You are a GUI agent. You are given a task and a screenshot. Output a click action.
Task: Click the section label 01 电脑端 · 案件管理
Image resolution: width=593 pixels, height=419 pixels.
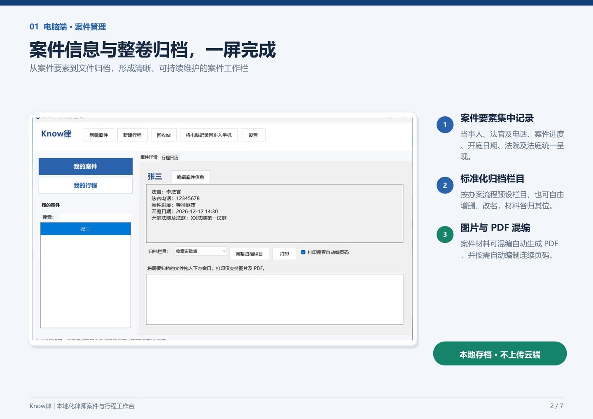tap(68, 27)
